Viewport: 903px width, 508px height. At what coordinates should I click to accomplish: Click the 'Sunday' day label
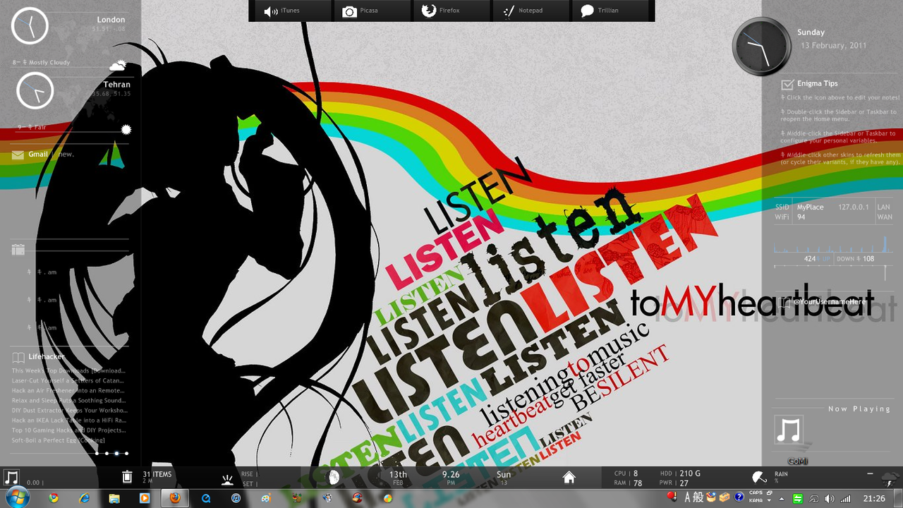tap(811, 32)
